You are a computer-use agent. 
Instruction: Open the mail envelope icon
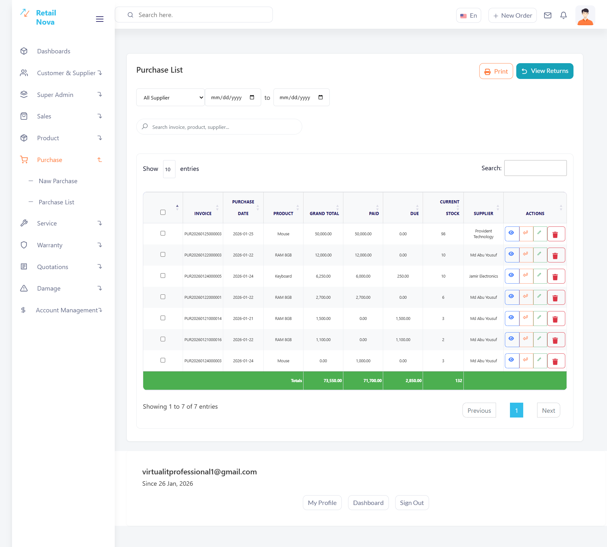pyautogui.click(x=548, y=15)
